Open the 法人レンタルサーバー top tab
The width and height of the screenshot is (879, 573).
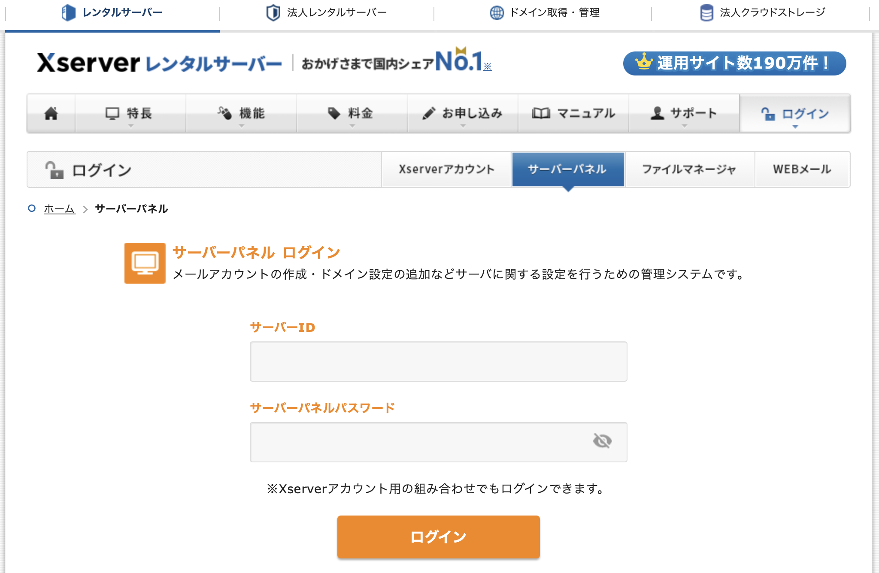point(327,13)
